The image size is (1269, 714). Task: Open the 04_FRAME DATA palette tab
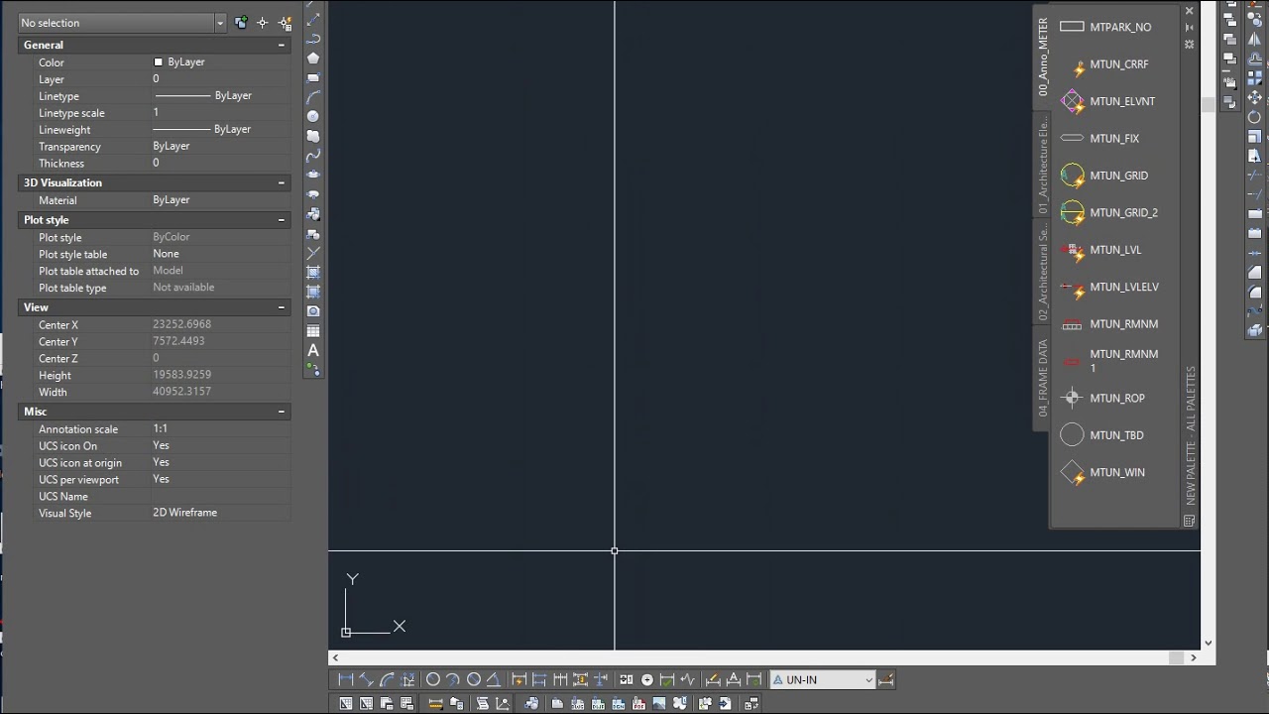pyautogui.click(x=1042, y=378)
